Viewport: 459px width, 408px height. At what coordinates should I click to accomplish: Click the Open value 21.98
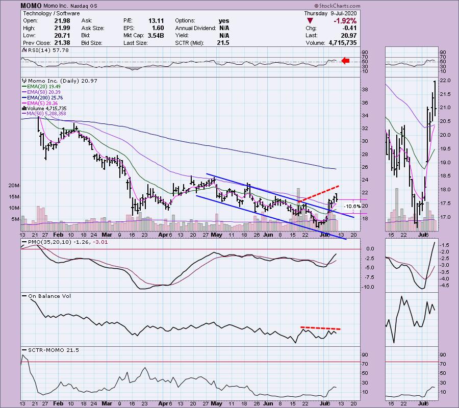pos(62,21)
